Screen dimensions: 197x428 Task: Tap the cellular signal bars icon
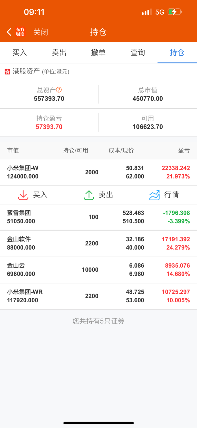(x=147, y=12)
